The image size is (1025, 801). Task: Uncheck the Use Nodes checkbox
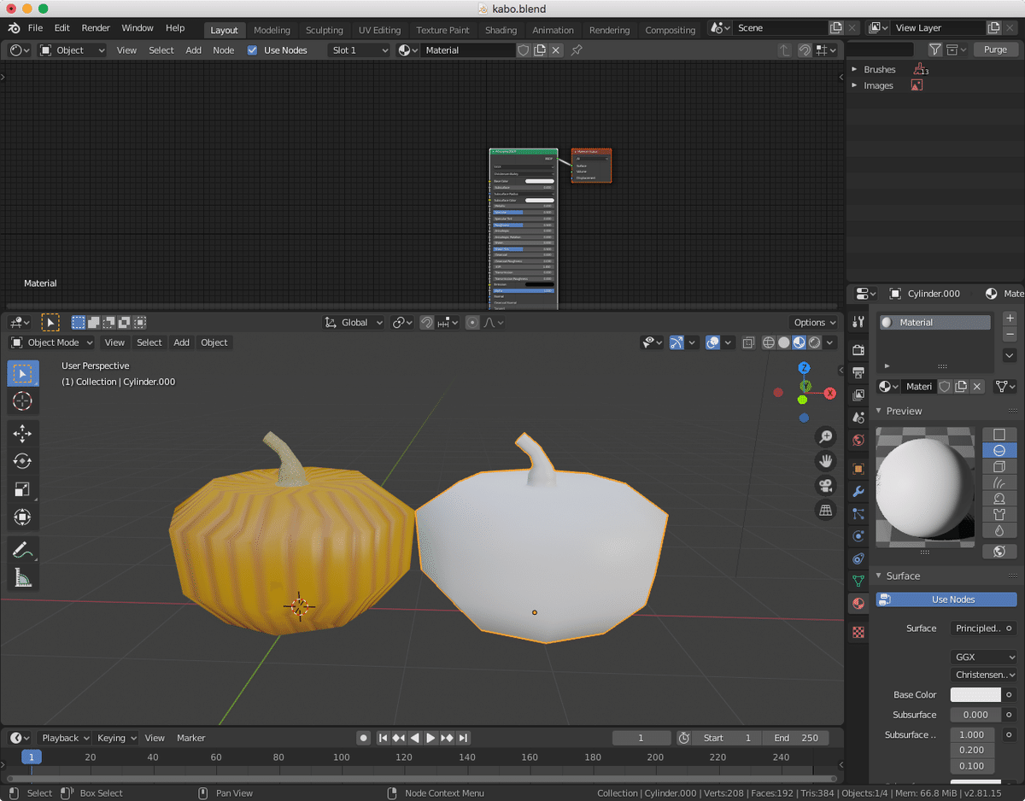pos(252,50)
